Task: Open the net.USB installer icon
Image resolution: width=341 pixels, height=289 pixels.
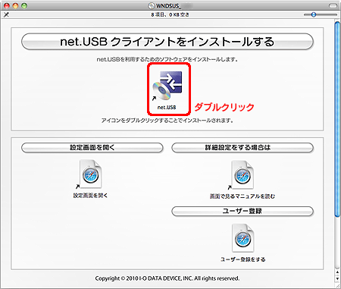Action: 167,86
